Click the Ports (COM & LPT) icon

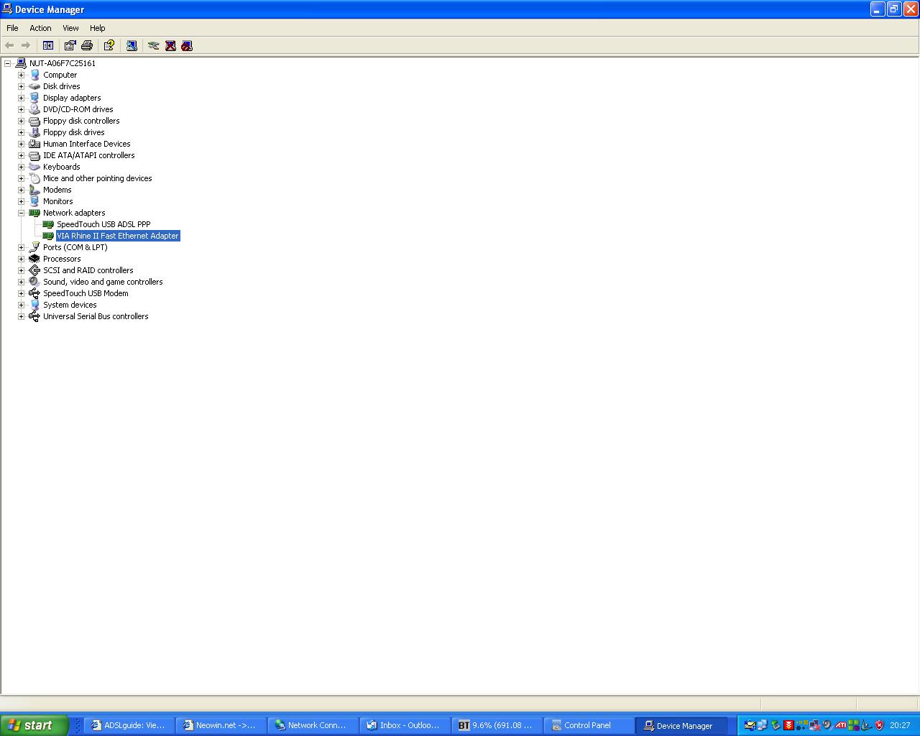click(34, 247)
